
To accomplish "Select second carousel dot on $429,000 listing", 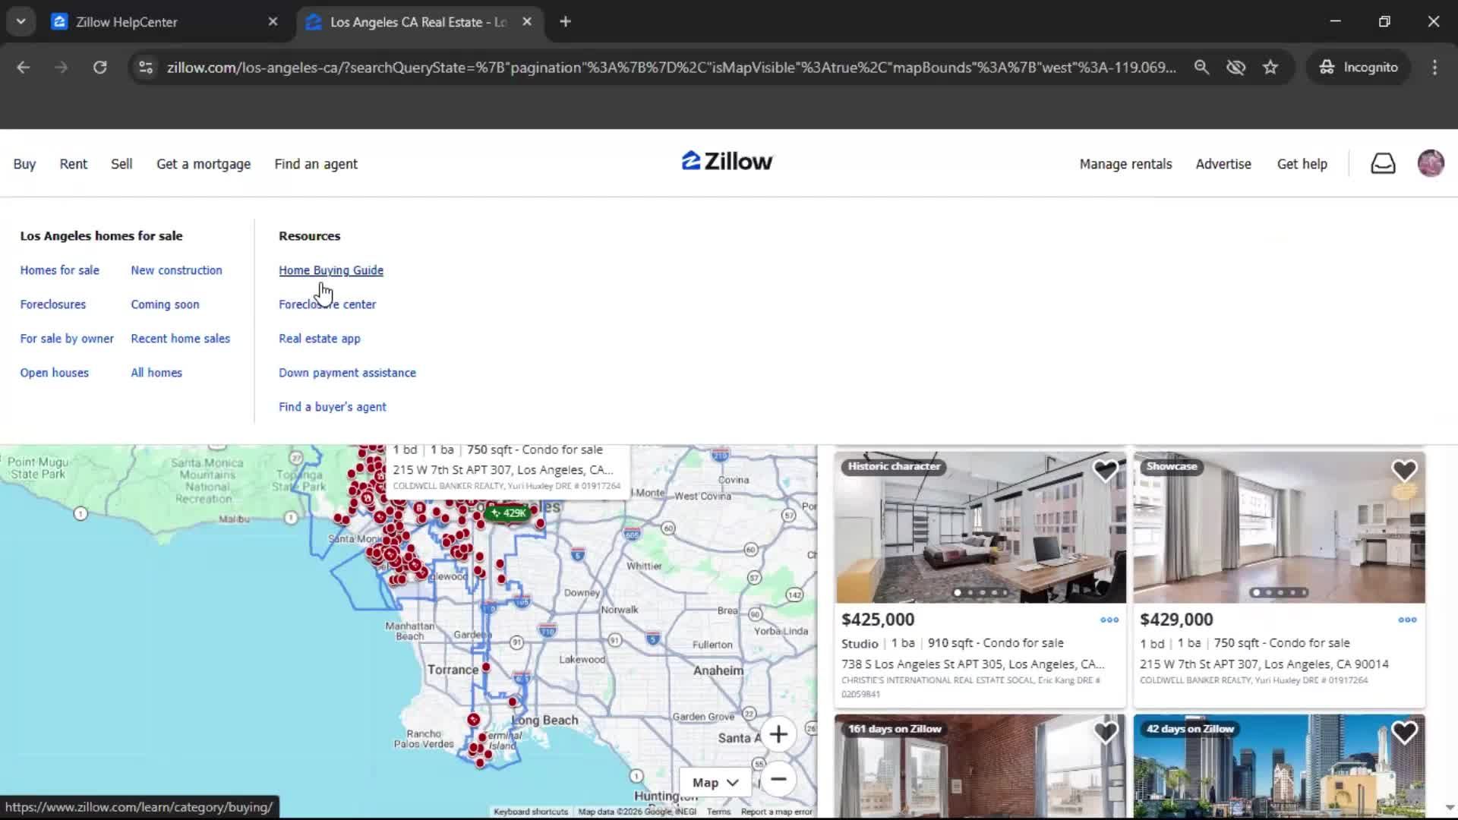I will [1269, 592].
